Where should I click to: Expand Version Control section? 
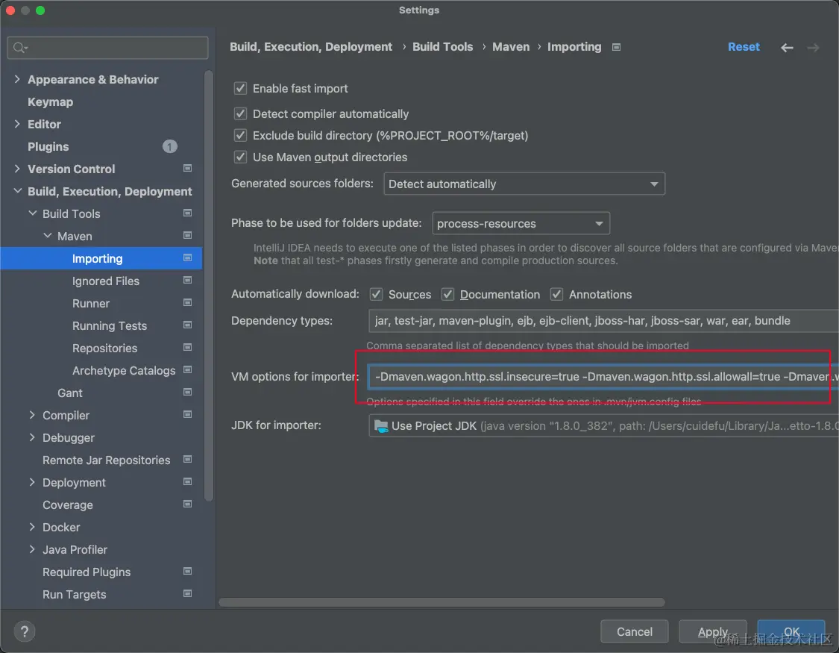17,169
